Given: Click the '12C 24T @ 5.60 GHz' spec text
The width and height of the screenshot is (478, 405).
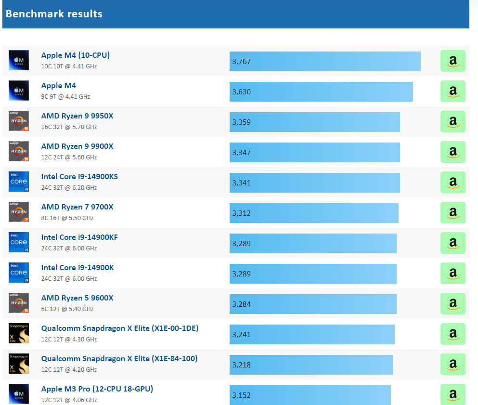Looking at the screenshot, I should pyautogui.click(x=69, y=157).
